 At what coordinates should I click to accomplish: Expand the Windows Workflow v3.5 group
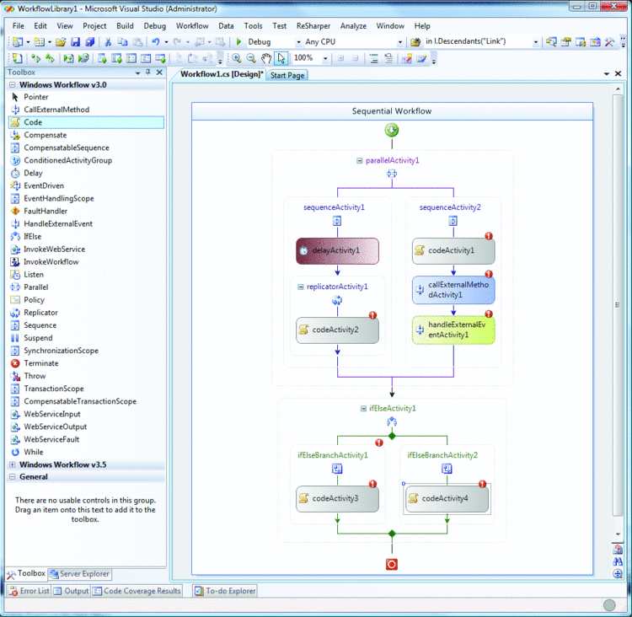pyautogui.click(x=12, y=464)
